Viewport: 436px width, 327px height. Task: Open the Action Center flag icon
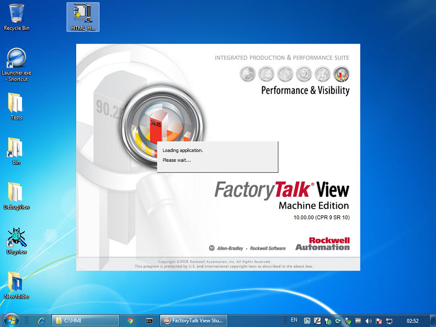tap(379, 321)
